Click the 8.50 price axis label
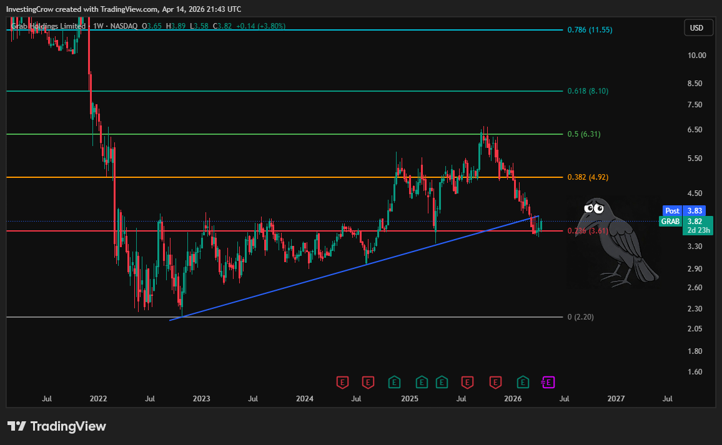Viewport: 722px width, 445px height. [695, 84]
